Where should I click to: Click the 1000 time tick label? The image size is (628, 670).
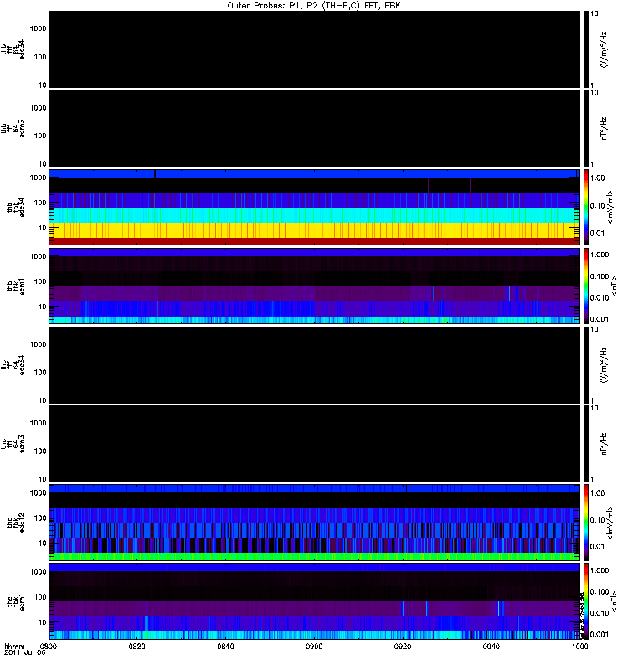(x=578, y=647)
